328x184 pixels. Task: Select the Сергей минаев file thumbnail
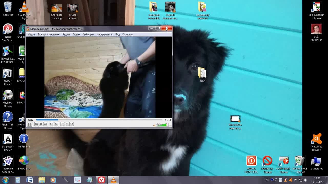(x=170, y=10)
